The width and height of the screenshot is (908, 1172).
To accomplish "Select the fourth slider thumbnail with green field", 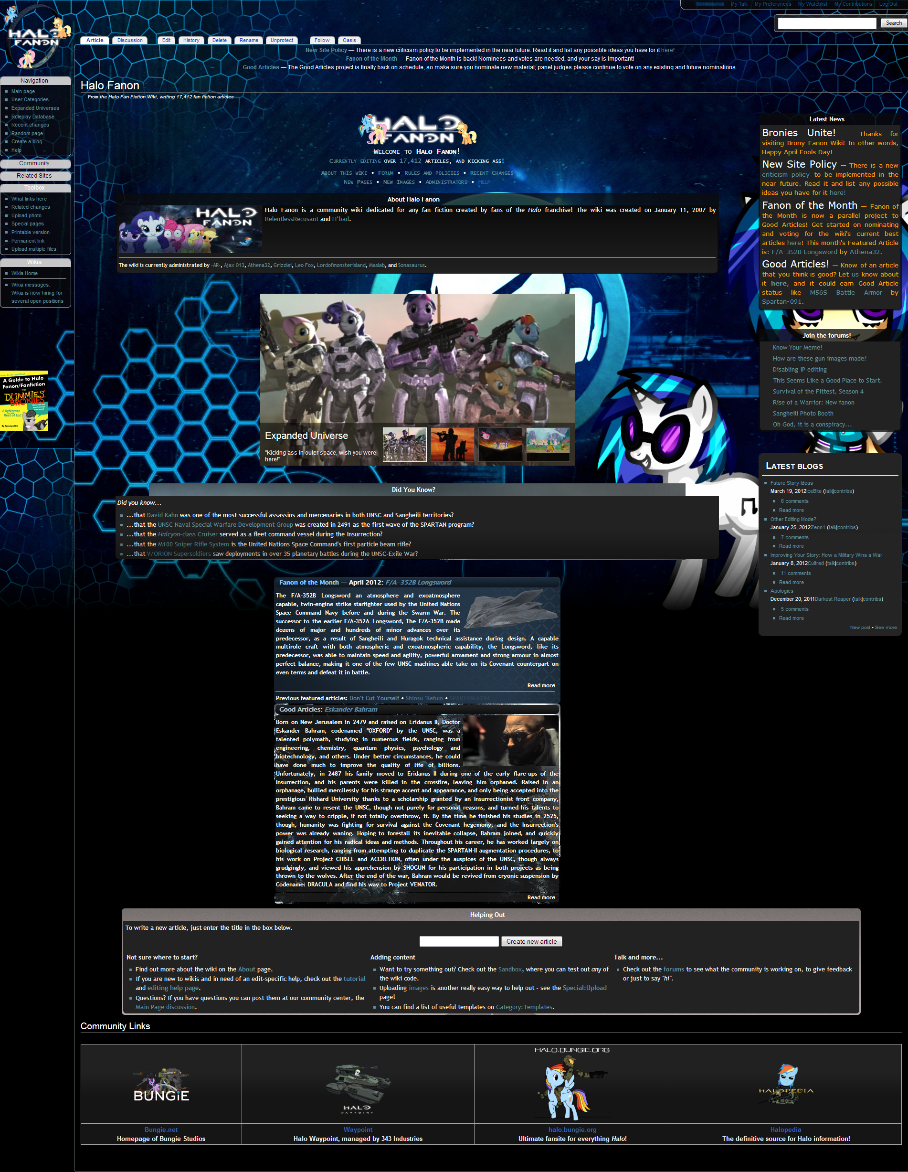I will tap(548, 444).
